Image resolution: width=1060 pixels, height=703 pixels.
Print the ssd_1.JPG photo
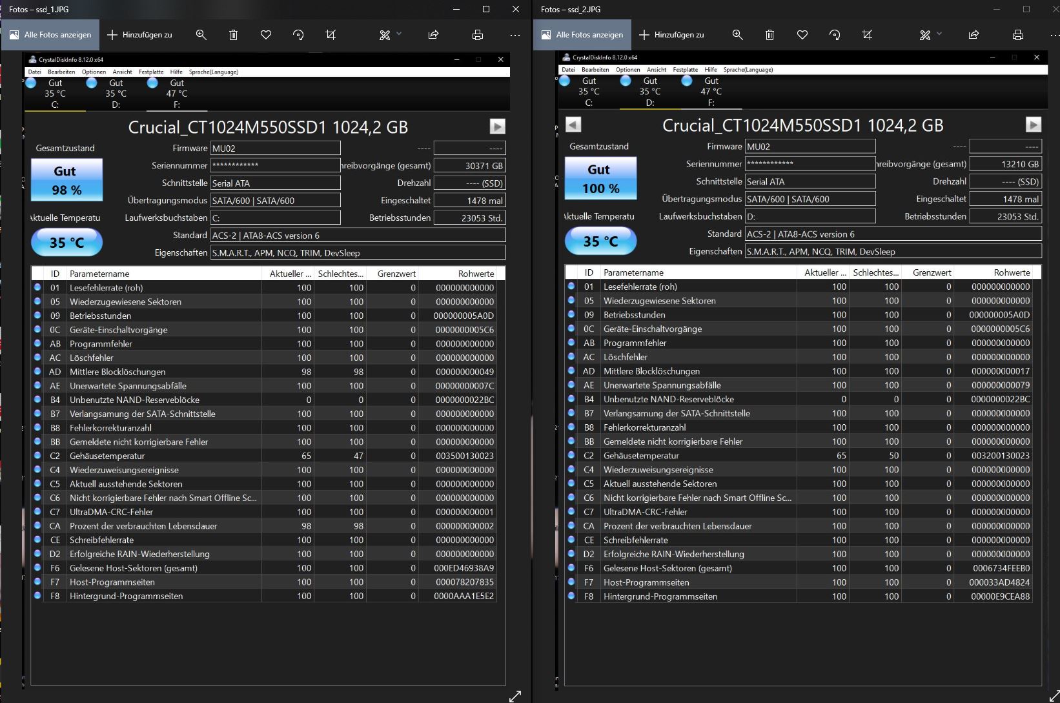[x=478, y=35]
